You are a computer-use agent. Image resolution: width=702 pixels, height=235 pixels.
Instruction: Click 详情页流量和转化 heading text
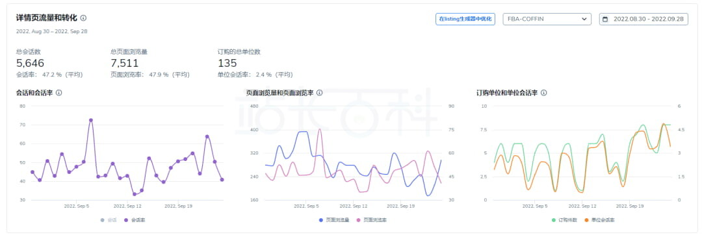(47, 18)
